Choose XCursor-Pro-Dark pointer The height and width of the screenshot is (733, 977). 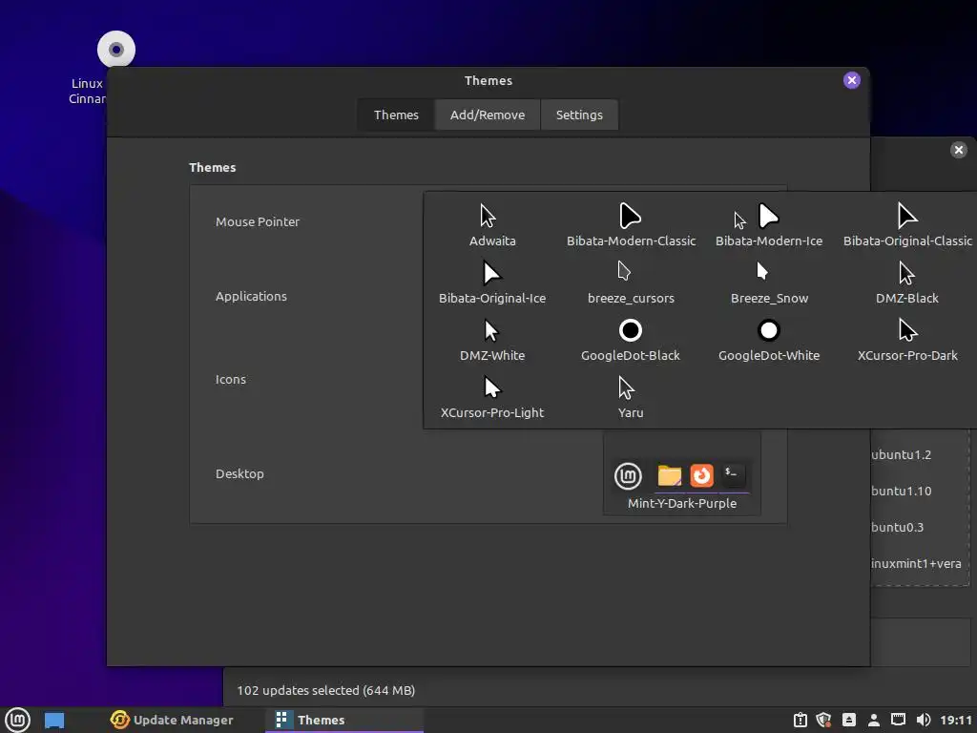[907, 340]
